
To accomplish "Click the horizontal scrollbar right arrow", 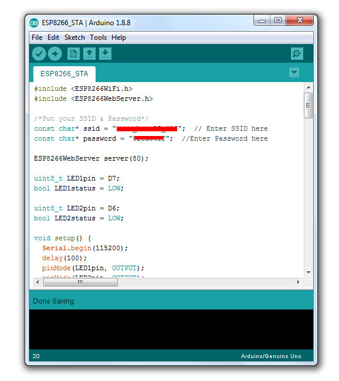I will click(298, 283).
